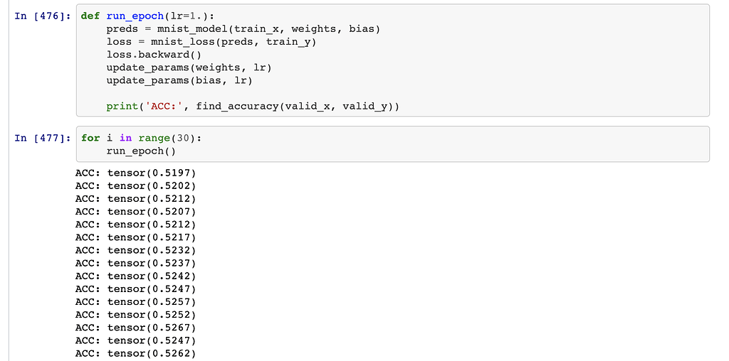Click the preds = mnist_model code line
729x361 pixels.
click(x=243, y=29)
